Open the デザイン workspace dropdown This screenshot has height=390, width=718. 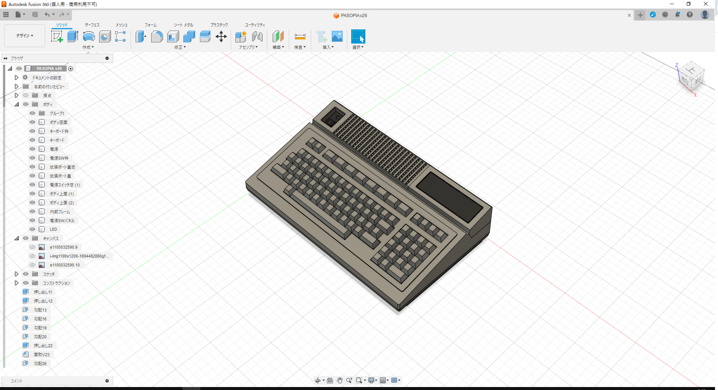pos(25,36)
